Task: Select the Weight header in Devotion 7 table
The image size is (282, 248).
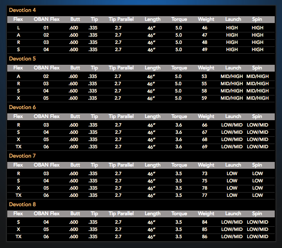Action: [206, 165]
